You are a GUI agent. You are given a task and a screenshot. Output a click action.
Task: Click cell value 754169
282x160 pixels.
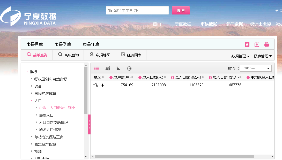[127, 85]
